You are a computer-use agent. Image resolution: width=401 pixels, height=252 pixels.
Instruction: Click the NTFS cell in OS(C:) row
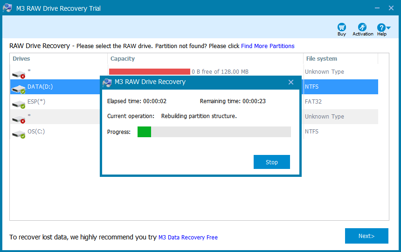point(311,132)
